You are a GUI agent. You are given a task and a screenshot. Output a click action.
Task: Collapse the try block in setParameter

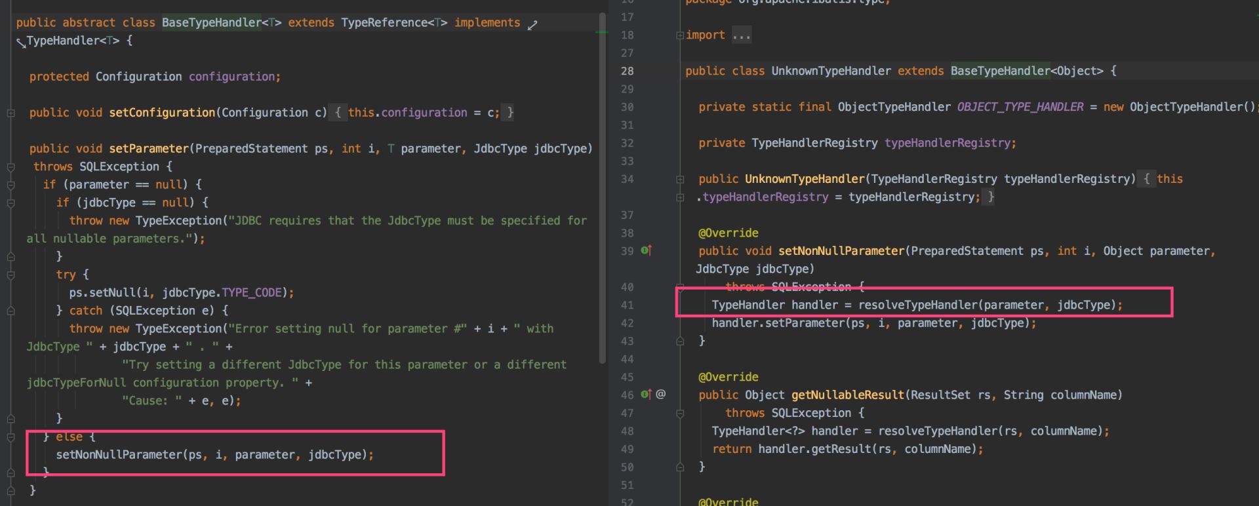coord(10,275)
